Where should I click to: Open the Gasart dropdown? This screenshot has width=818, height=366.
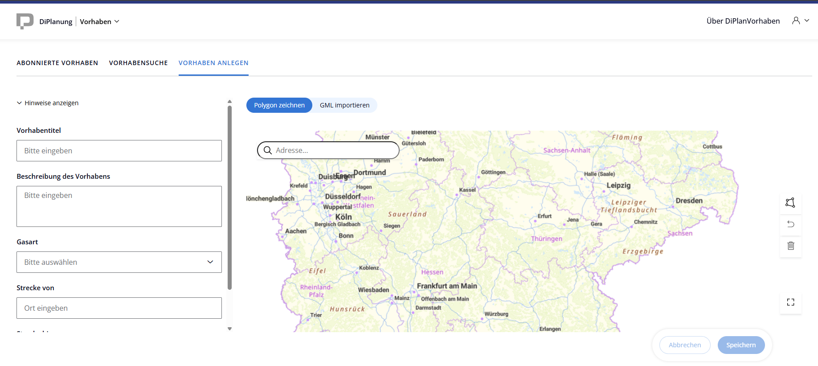(119, 262)
